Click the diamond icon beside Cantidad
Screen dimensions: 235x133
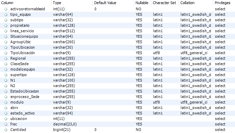pyautogui.click(x=6, y=130)
